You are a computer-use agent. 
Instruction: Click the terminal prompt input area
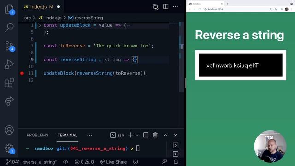(138, 148)
